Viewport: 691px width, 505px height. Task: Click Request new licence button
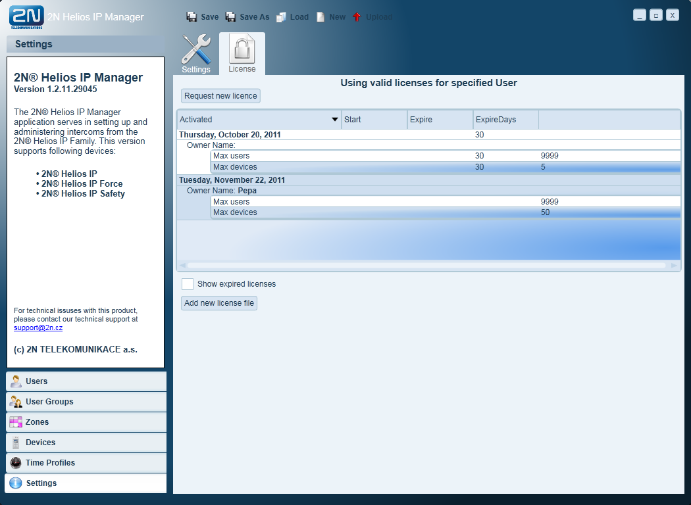pos(220,96)
